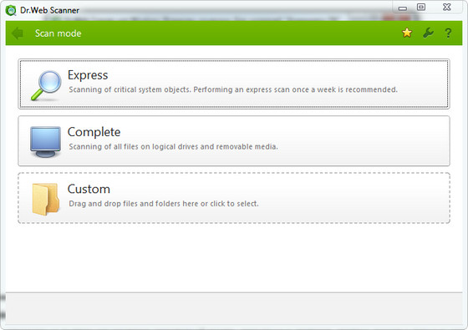This screenshot has height=330, width=468.
Task: Click the 'Scanning of critical system objects' description
Action: (x=233, y=89)
